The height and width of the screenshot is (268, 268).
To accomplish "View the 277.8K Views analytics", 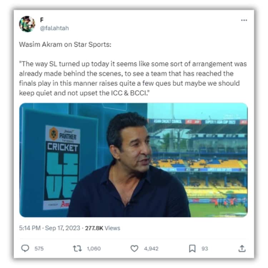I will coord(103,228).
